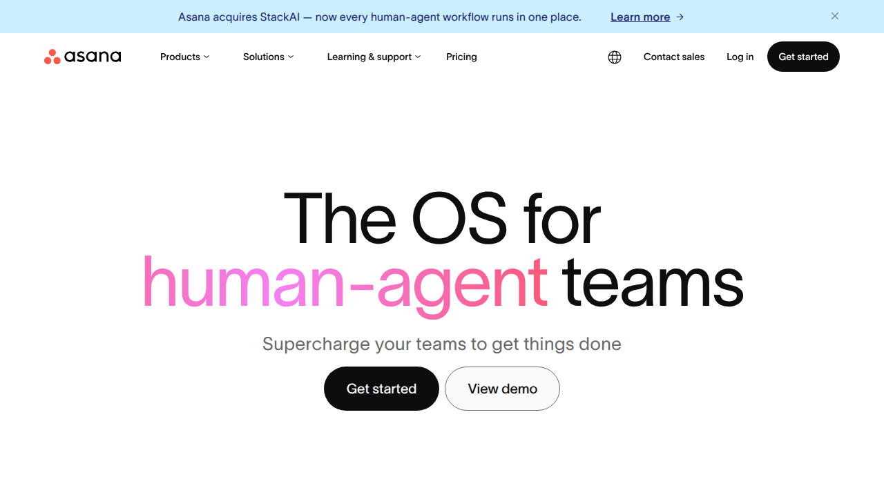This screenshot has width=884, height=497.
Task: Click the "Supercharge your teams to get things done" subheading
Action: pyautogui.click(x=442, y=344)
